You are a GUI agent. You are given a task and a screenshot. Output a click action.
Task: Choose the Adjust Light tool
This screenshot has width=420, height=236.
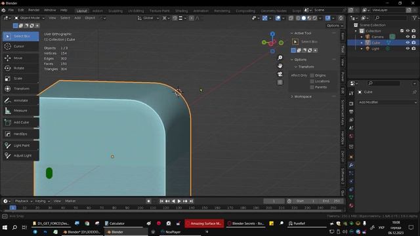click(x=20, y=155)
